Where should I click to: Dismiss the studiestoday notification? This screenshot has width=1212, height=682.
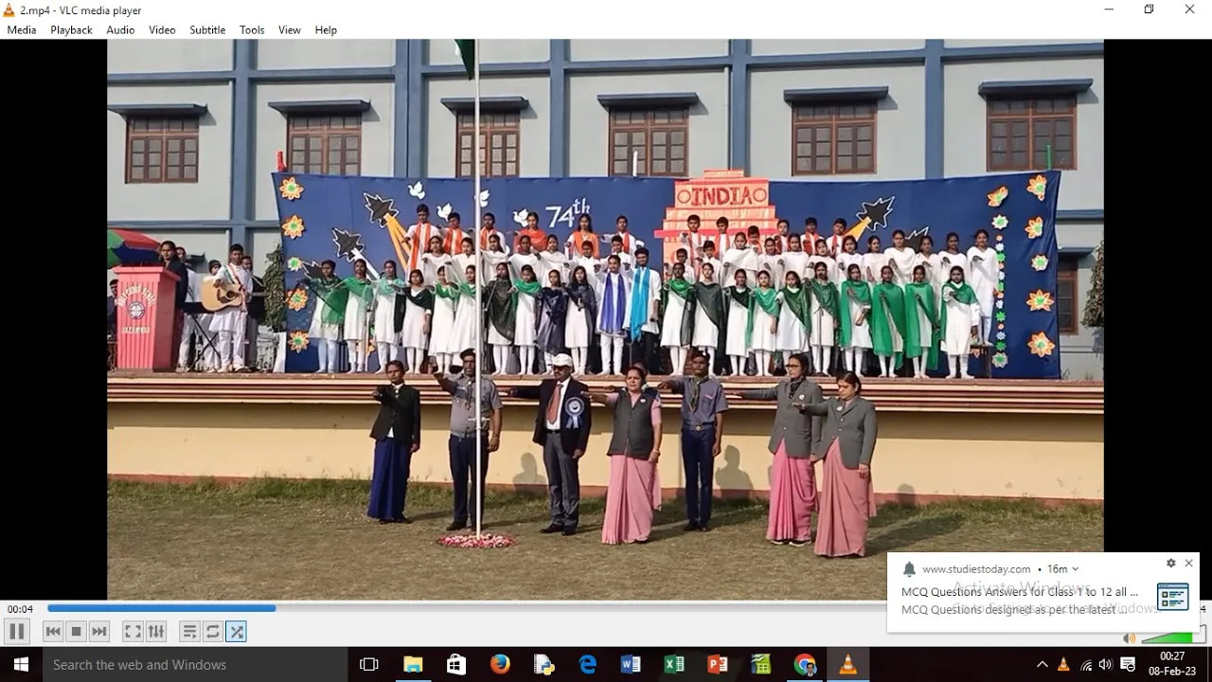1189,564
